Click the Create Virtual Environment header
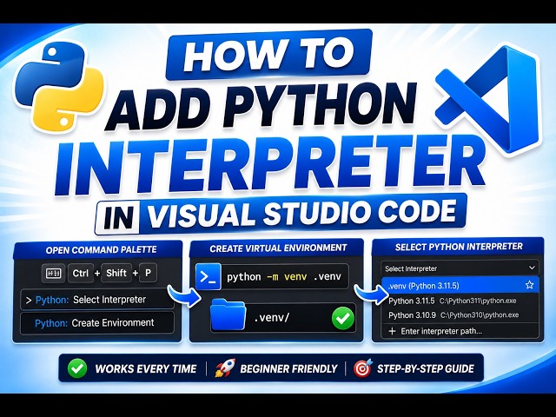The width and height of the screenshot is (556, 417). pos(278,248)
